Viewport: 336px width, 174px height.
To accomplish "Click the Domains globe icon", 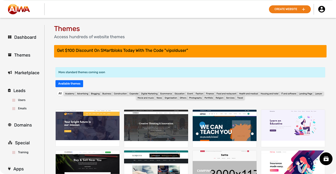I will click(10, 125).
